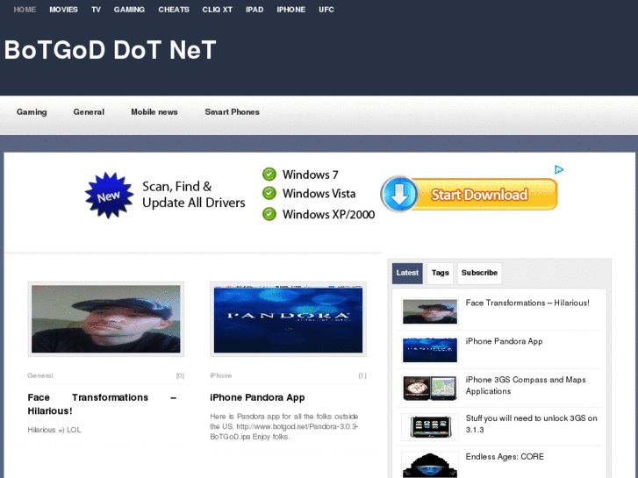Open the large Pandora post image
This screenshot has width=638, height=478.
pos(288,319)
